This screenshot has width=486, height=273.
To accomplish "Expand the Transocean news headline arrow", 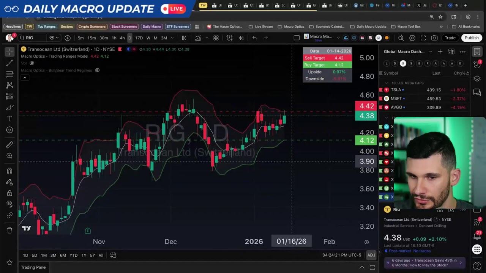I will click(x=461, y=263).
